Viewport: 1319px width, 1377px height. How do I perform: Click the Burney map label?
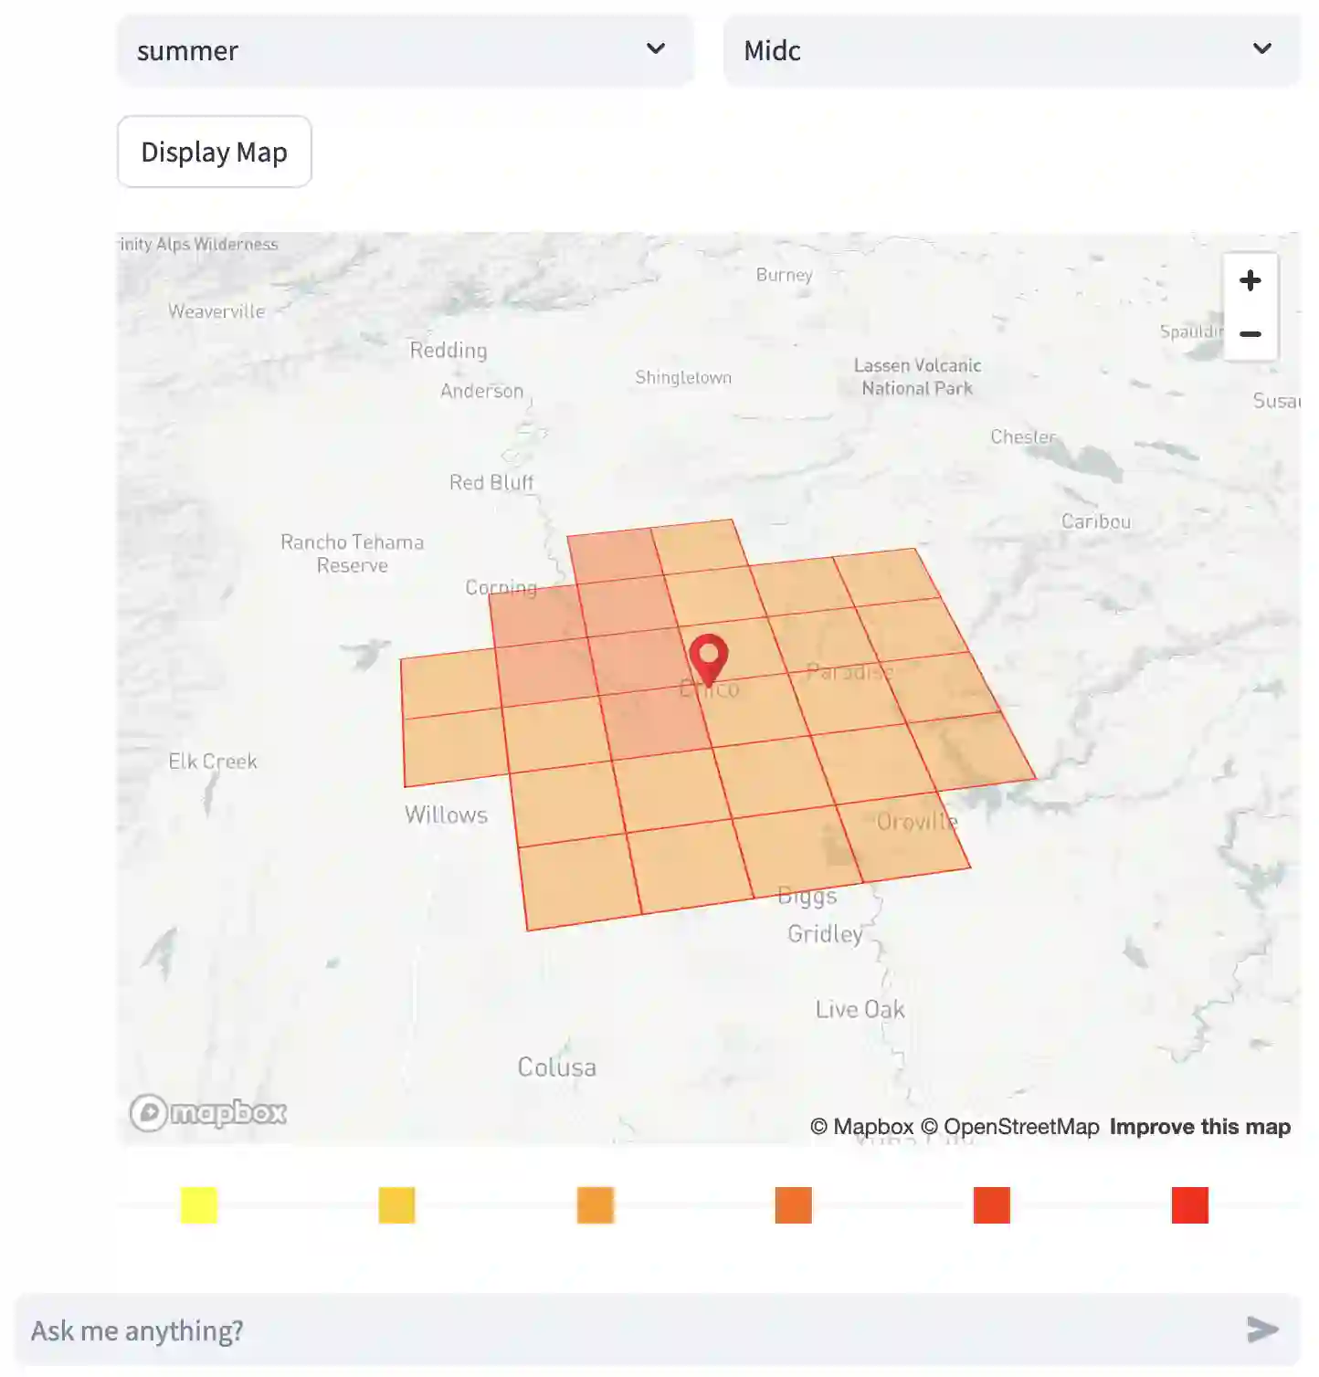pos(785,275)
